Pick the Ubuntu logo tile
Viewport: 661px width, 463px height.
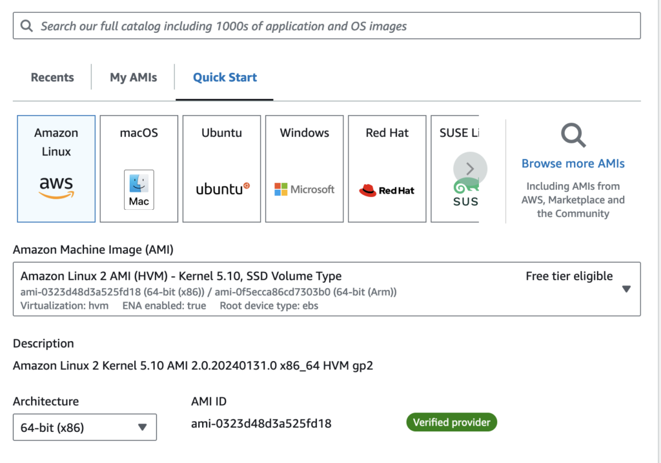(221, 169)
